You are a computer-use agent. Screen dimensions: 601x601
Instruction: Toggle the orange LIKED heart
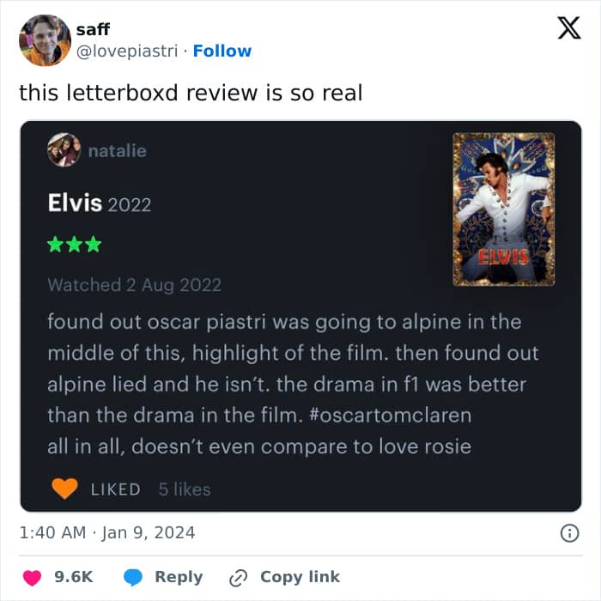pyautogui.click(x=64, y=489)
